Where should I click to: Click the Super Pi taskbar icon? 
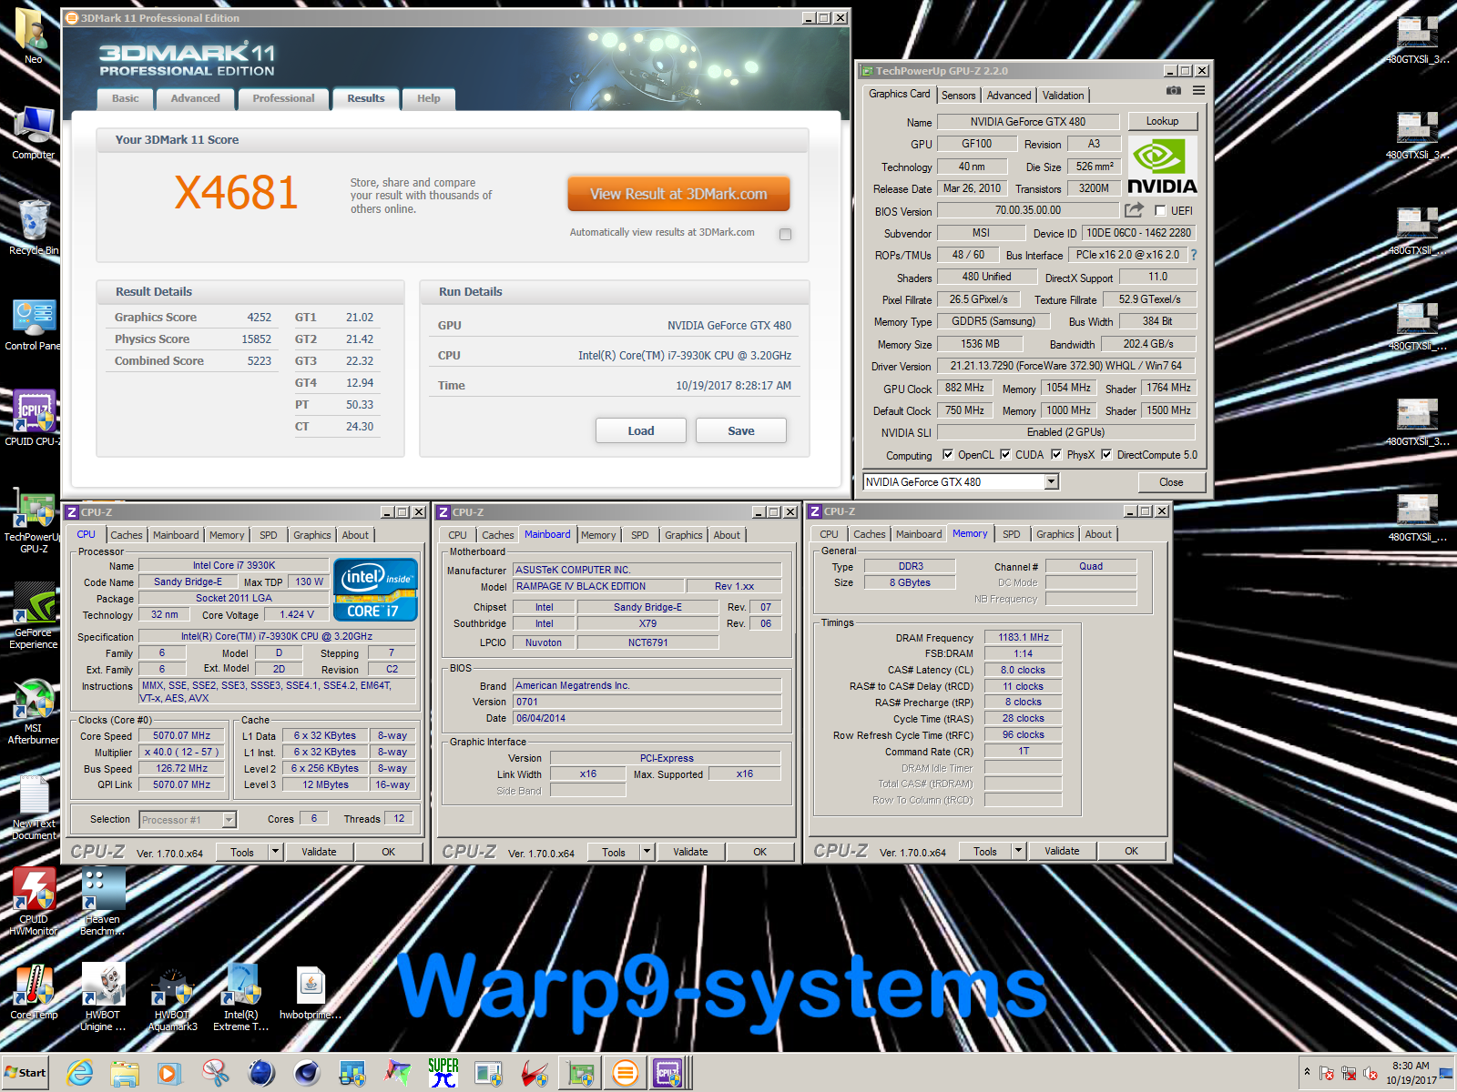[443, 1074]
